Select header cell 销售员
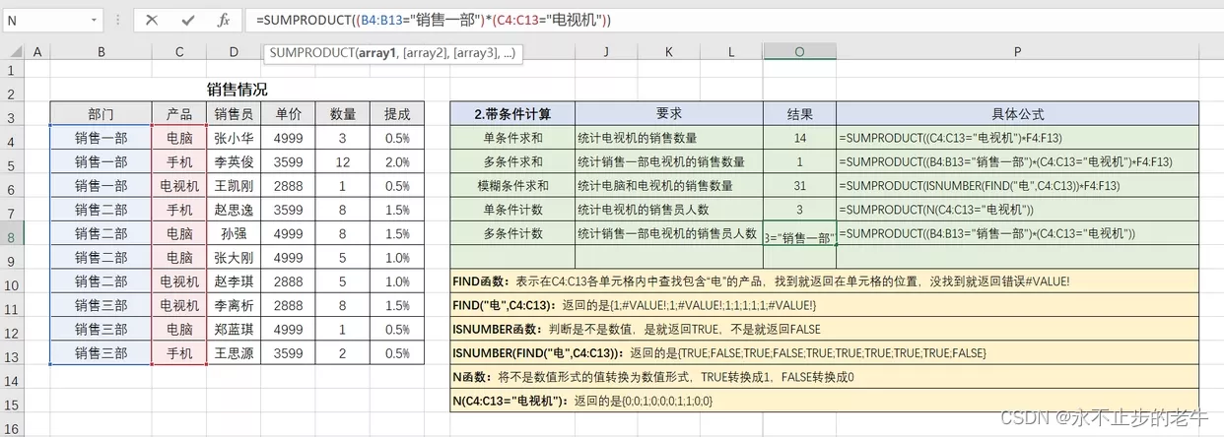The image size is (1224, 437). [234, 113]
